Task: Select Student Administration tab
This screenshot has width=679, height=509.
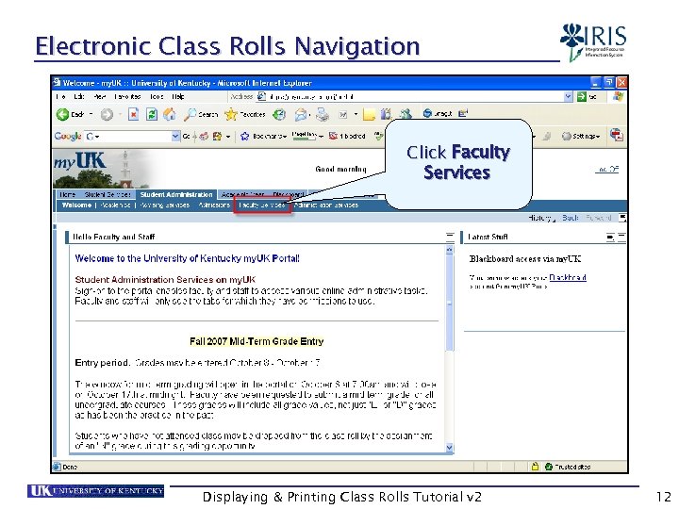Action: click(x=176, y=195)
